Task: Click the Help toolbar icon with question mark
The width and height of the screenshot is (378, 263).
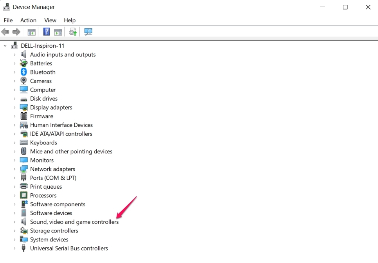Action: click(x=46, y=32)
